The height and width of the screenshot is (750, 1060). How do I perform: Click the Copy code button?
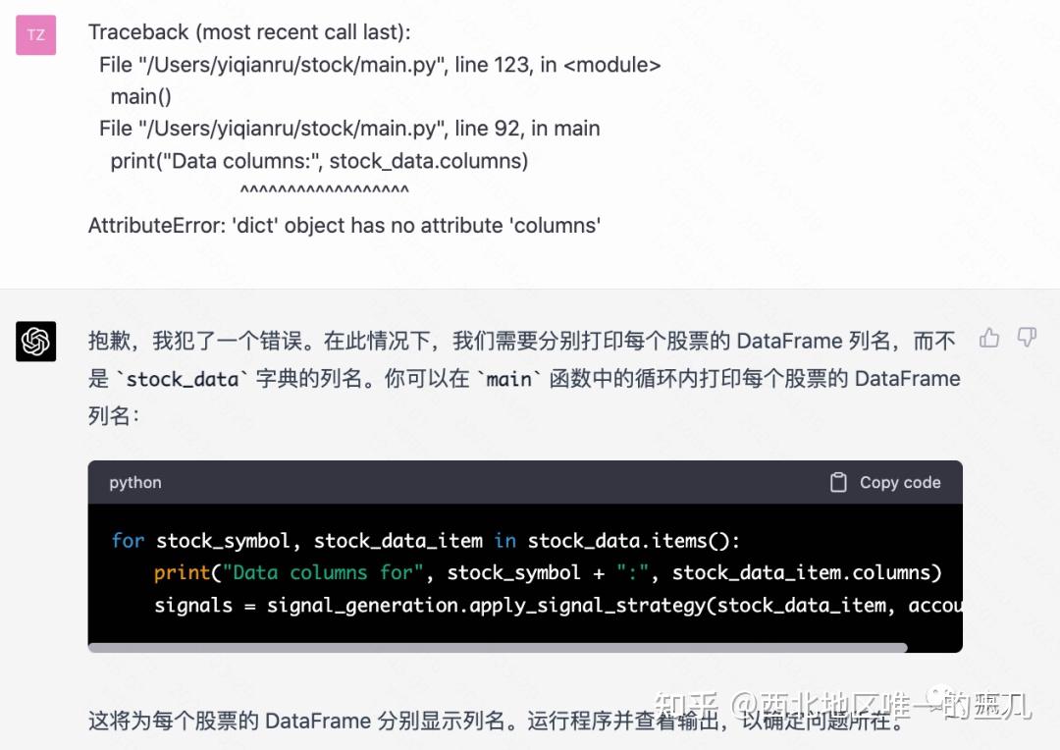[885, 482]
